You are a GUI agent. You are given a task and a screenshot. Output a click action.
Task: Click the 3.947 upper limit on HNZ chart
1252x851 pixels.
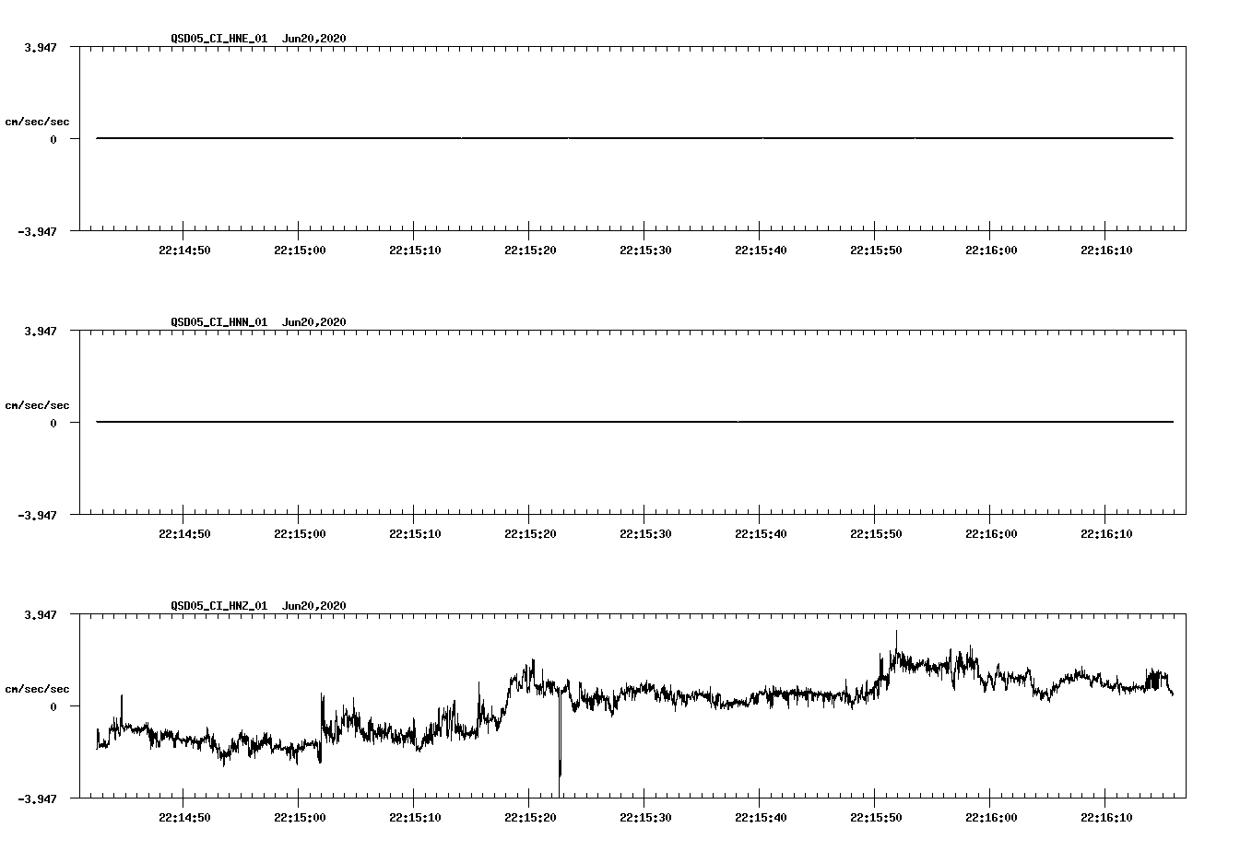(41, 615)
